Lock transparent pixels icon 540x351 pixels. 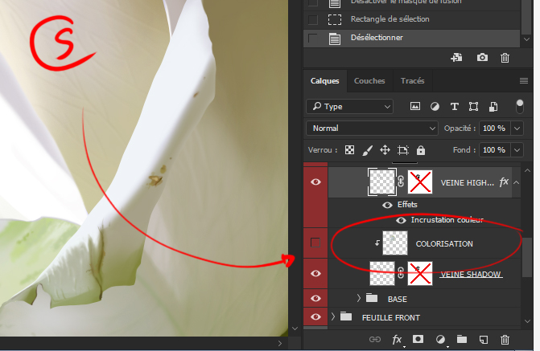[350, 150]
